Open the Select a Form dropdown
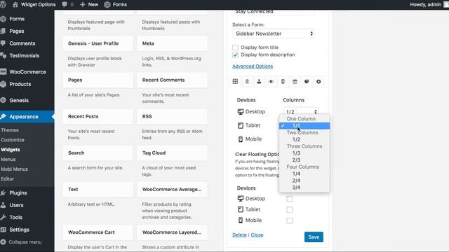The height and width of the screenshot is (252, 449). tap(274, 34)
